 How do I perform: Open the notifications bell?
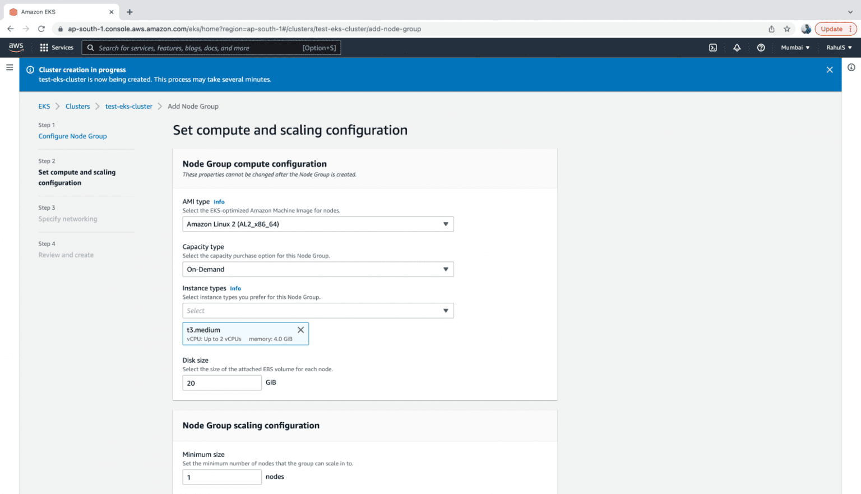737,48
